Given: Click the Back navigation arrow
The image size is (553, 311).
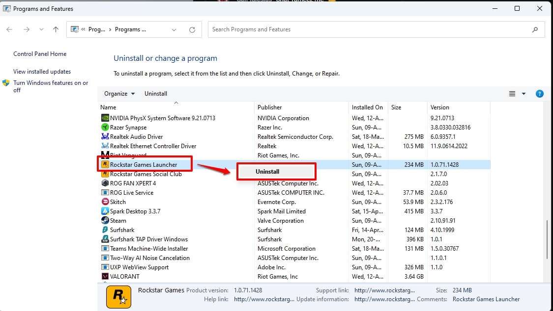Looking at the screenshot, I should coord(9,29).
